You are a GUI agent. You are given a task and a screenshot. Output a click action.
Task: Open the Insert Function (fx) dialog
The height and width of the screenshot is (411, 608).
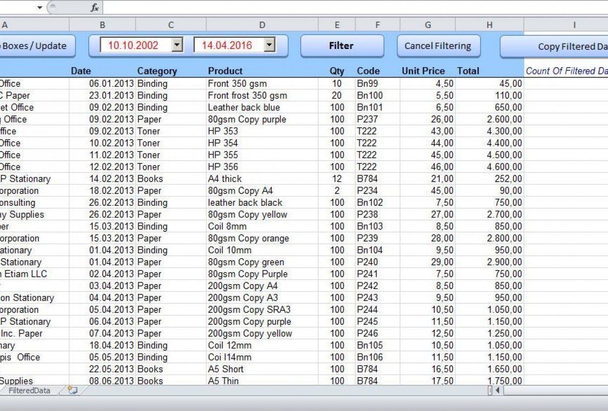(x=96, y=7)
